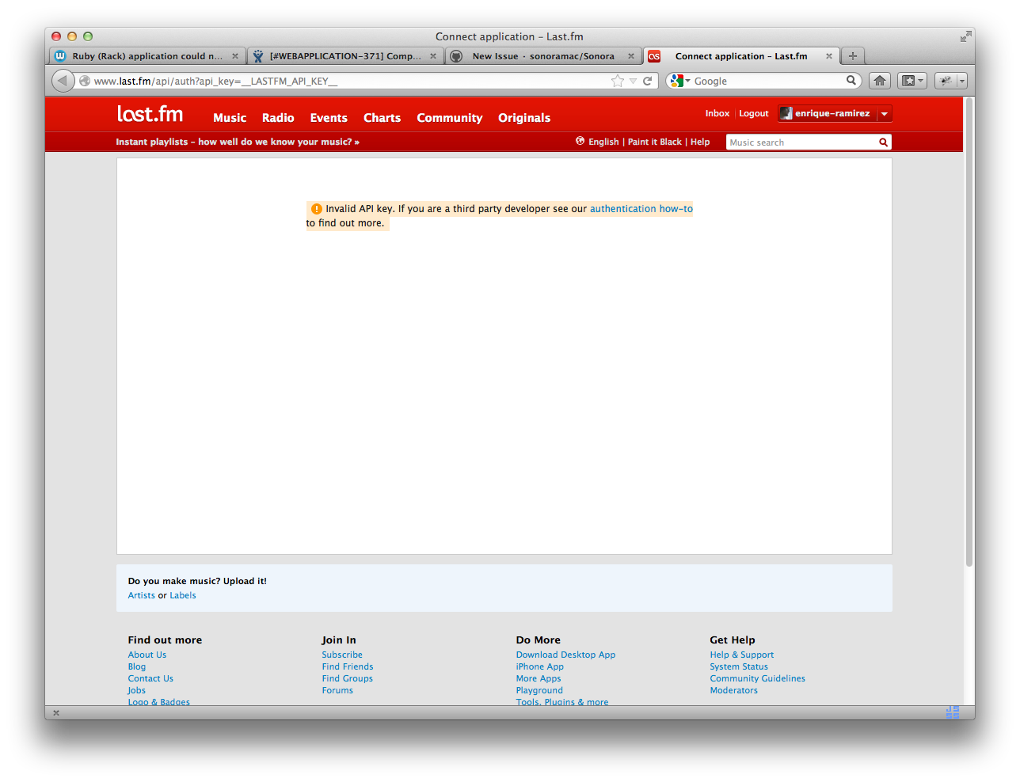
Task: Open the Subscribe footer link
Action: pos(342,655)
